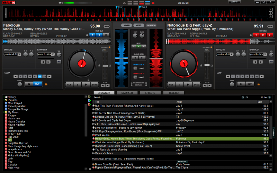Play the right deck track
277x173 pixels.
pyautogui.click(x=188, y=85)
